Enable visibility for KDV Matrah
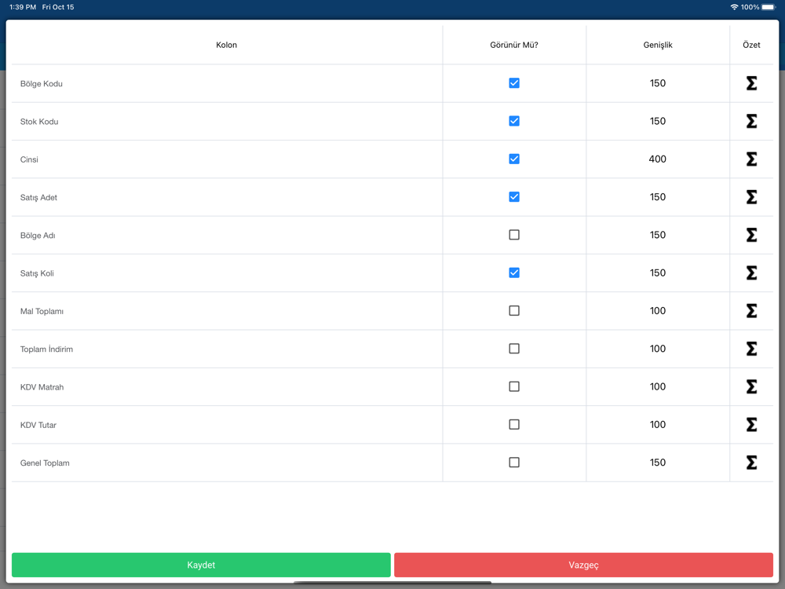 [514, 386]
